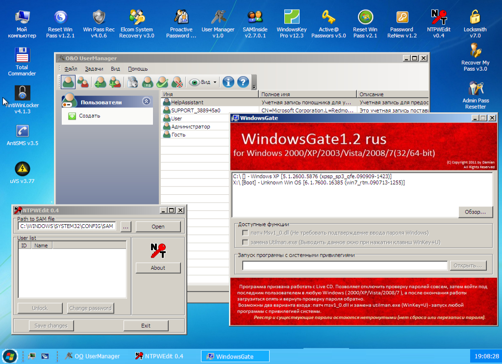
Task: Switch to OO UserManager taskbar button
Action: pyautogui.click(x=93, y=356)
